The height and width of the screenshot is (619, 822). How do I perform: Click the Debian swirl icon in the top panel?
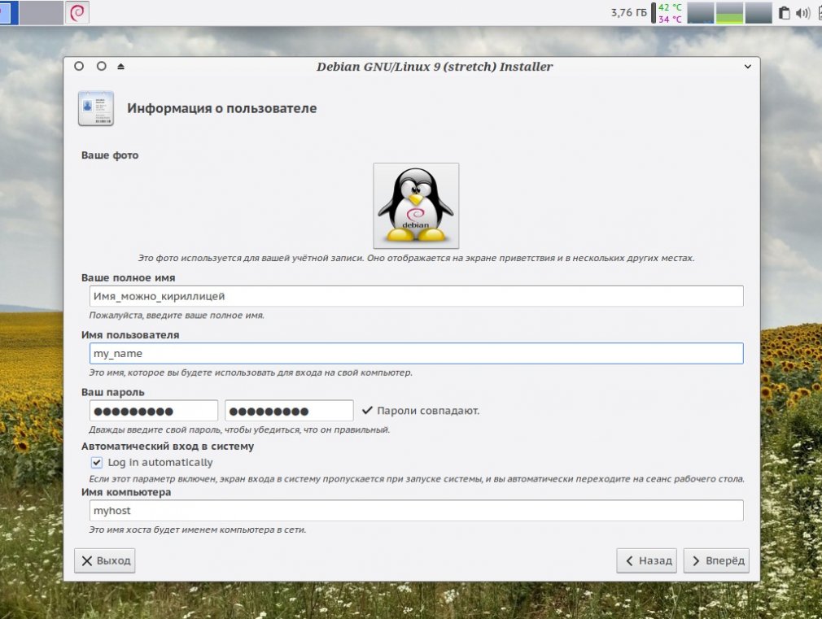pyautogui.click(x=77, y=12)
